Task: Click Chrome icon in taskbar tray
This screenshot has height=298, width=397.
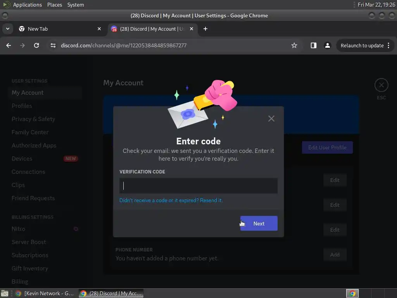Action: coord(352,293)
